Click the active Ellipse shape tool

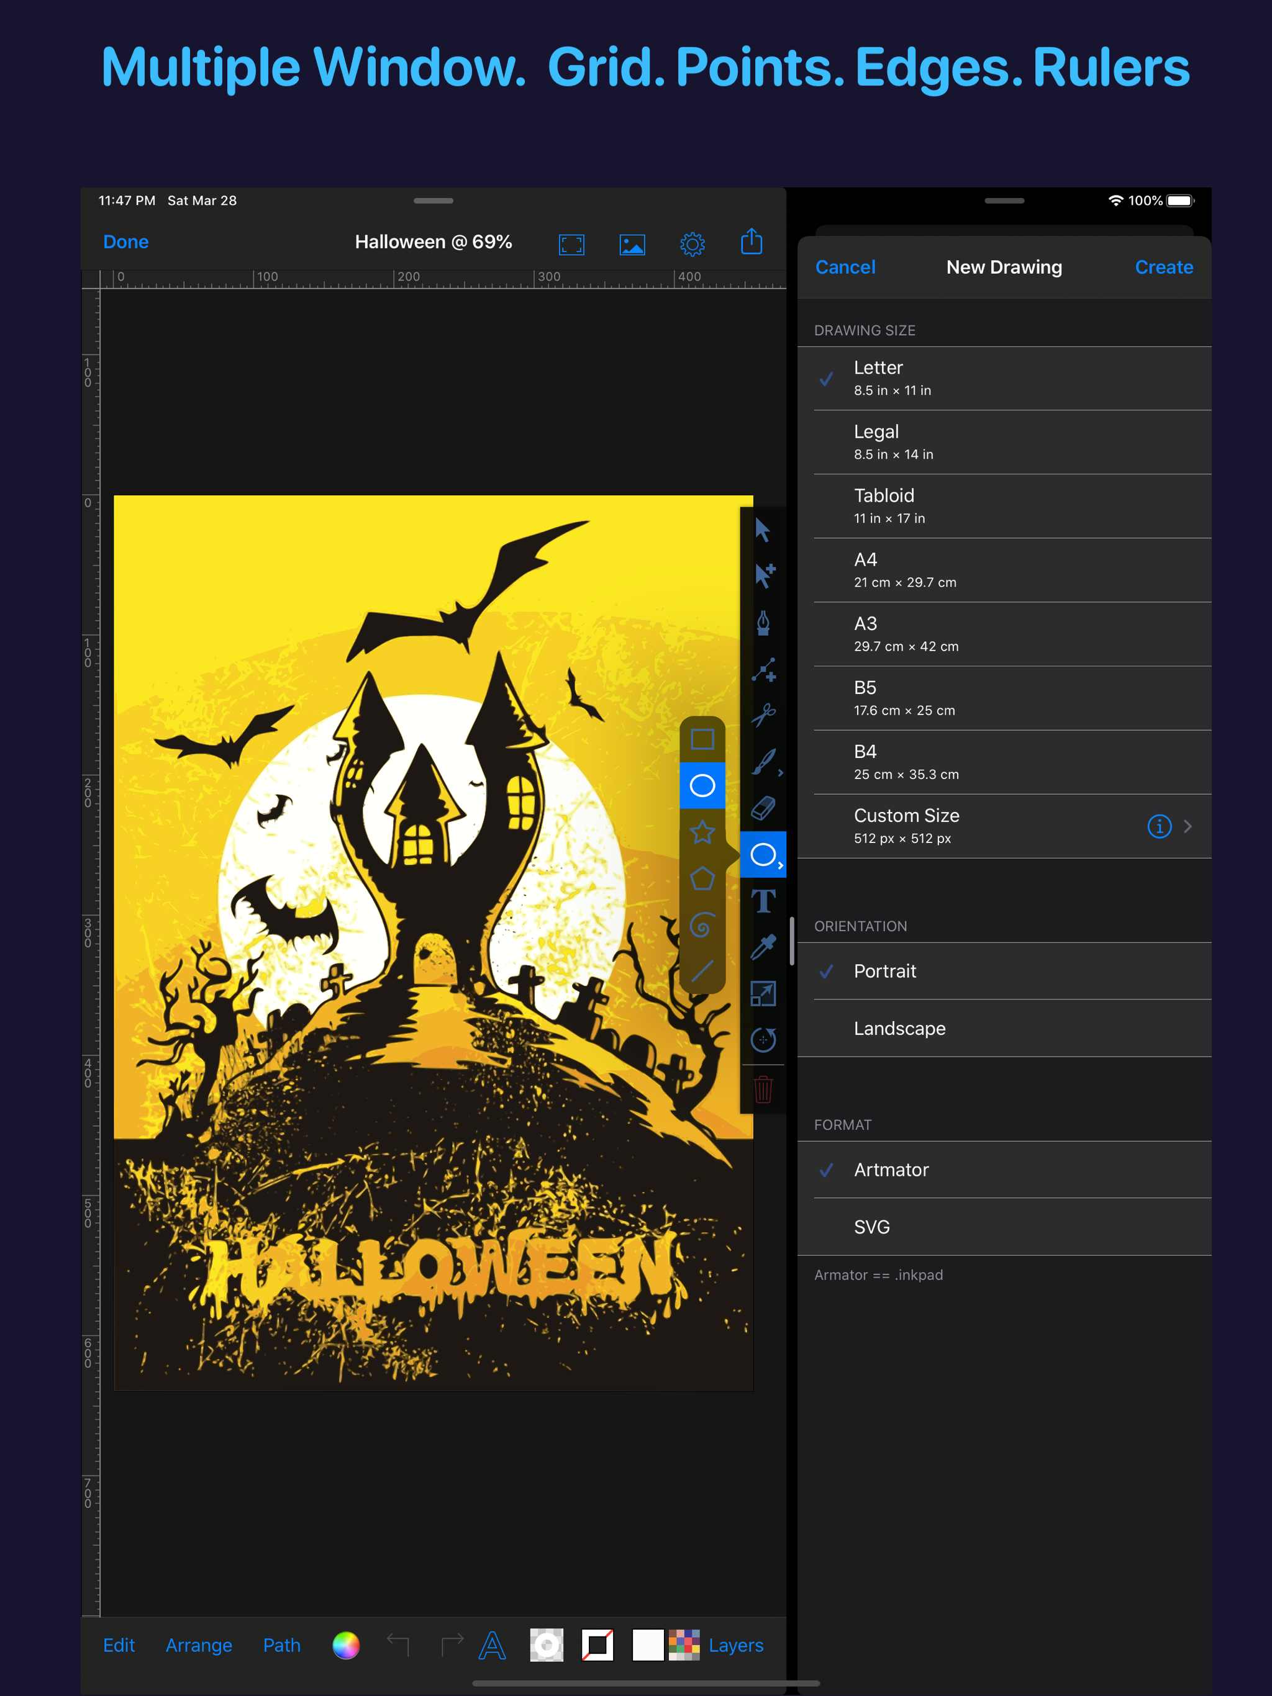pyautogui.click(x=763, y=854)
